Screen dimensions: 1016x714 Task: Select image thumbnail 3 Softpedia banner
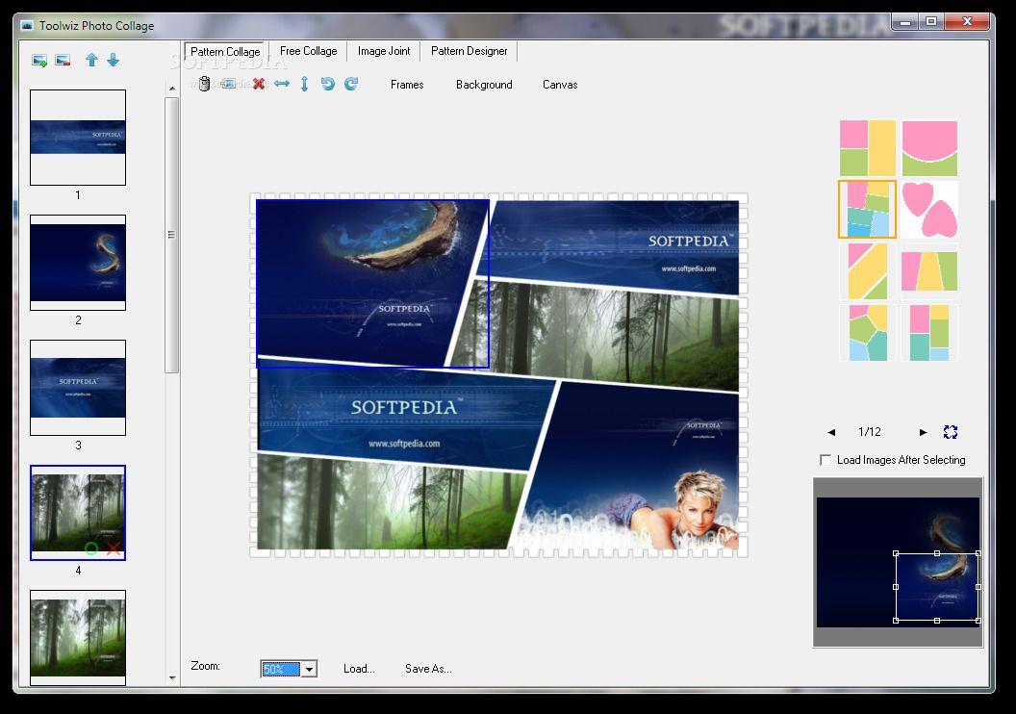pos(78,388)
